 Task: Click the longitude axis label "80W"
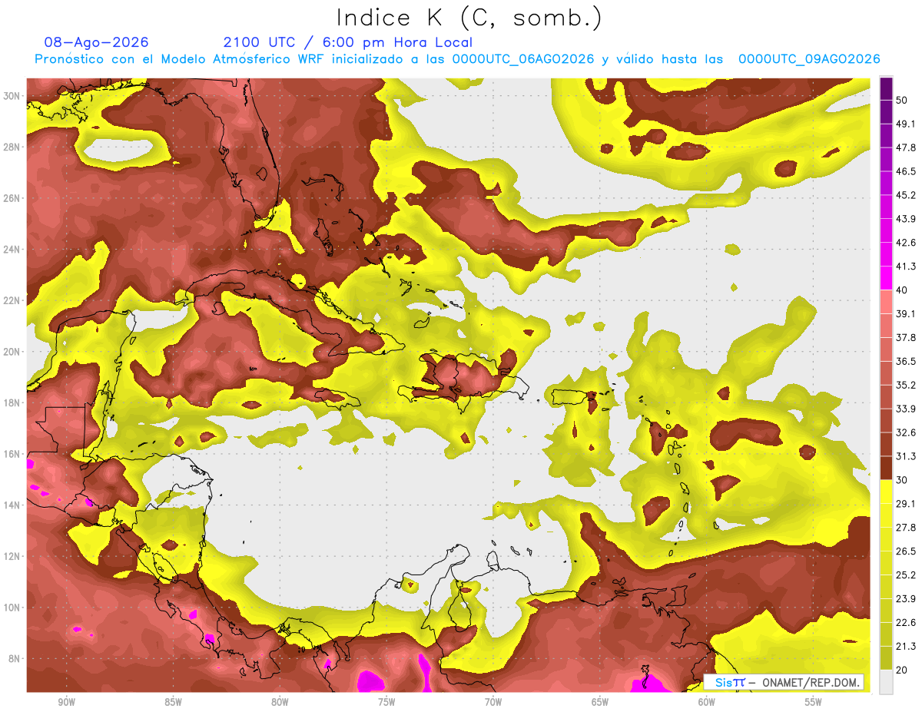point(280,702)
